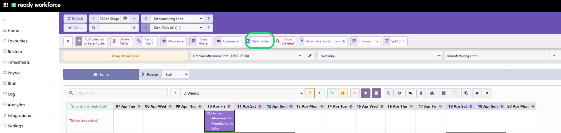Select the purple Orchard afternoon Shift block
This screenshot has height=133, width=561.
219,121
